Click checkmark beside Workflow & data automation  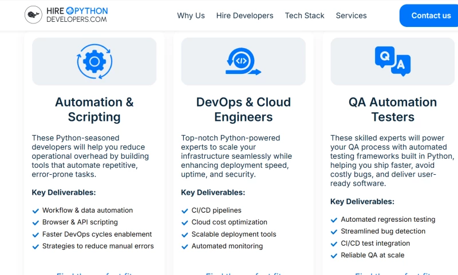coord(35,211)
